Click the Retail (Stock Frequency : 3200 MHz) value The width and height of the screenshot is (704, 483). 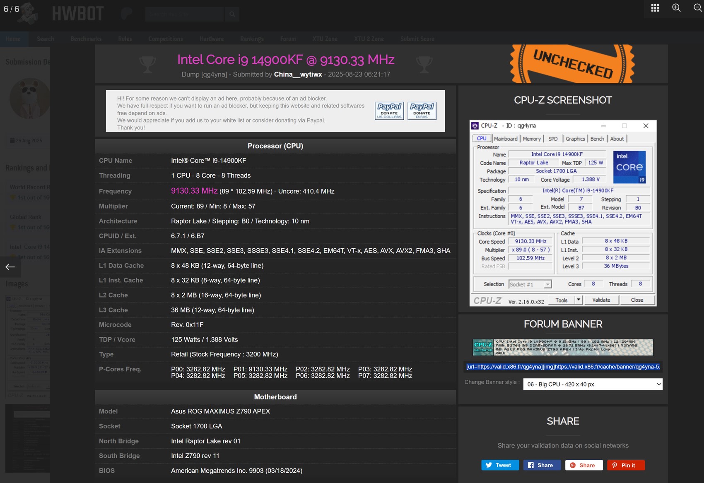(224, 354)
